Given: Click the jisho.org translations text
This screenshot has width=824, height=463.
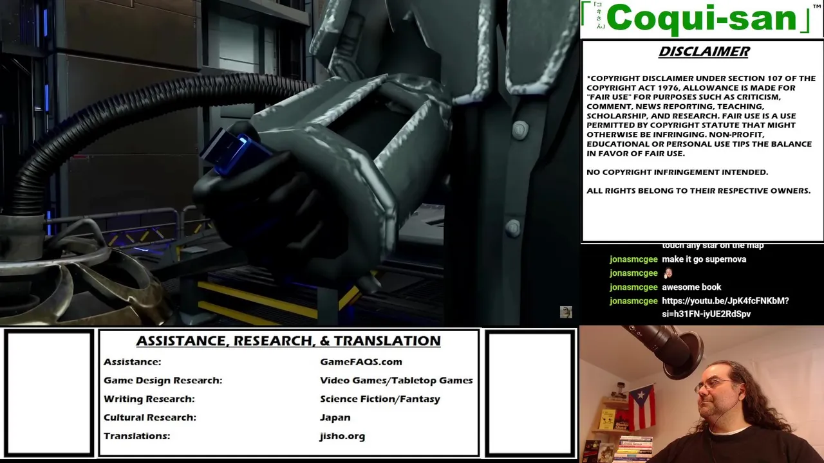Looking at the screenshot, I should [342, 436].
